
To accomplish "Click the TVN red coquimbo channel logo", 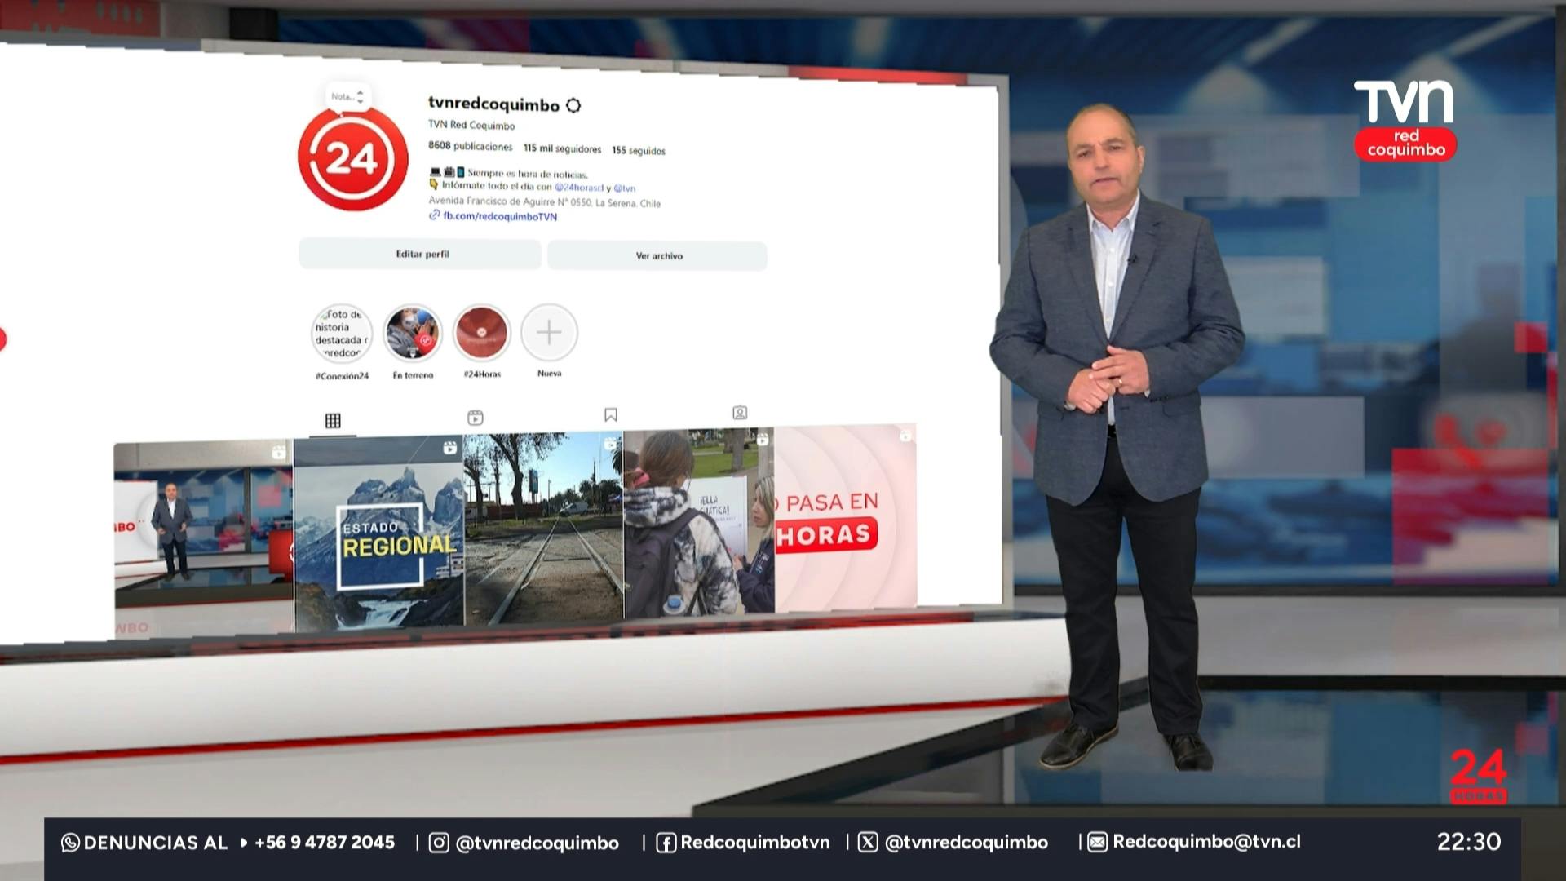I will pyautogui.click(x=1405, y=119).
